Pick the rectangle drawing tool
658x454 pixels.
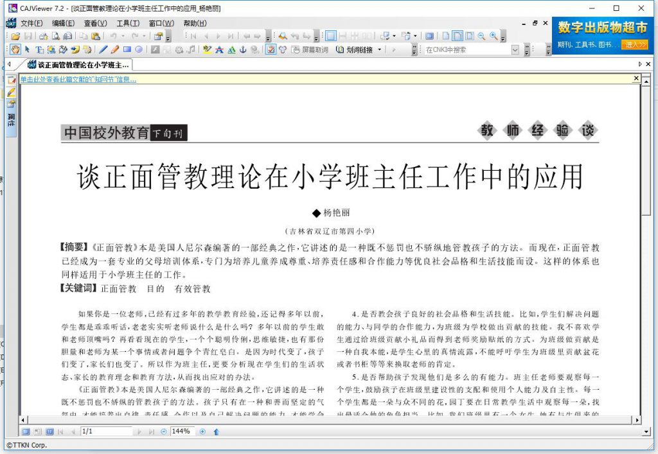click(127, 49)
